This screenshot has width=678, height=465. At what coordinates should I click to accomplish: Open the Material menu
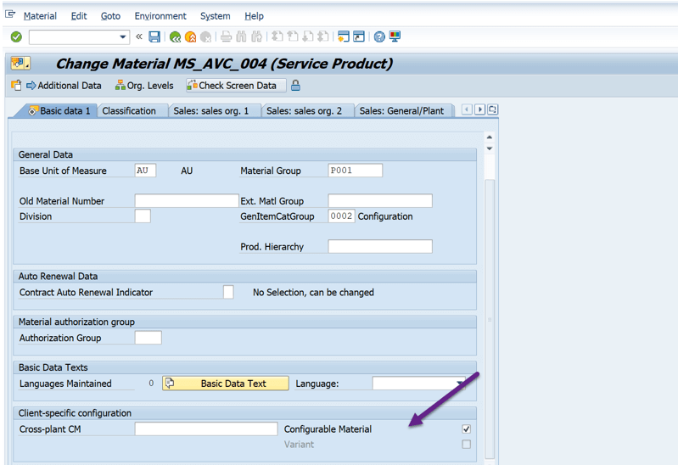tap(40, 16)
